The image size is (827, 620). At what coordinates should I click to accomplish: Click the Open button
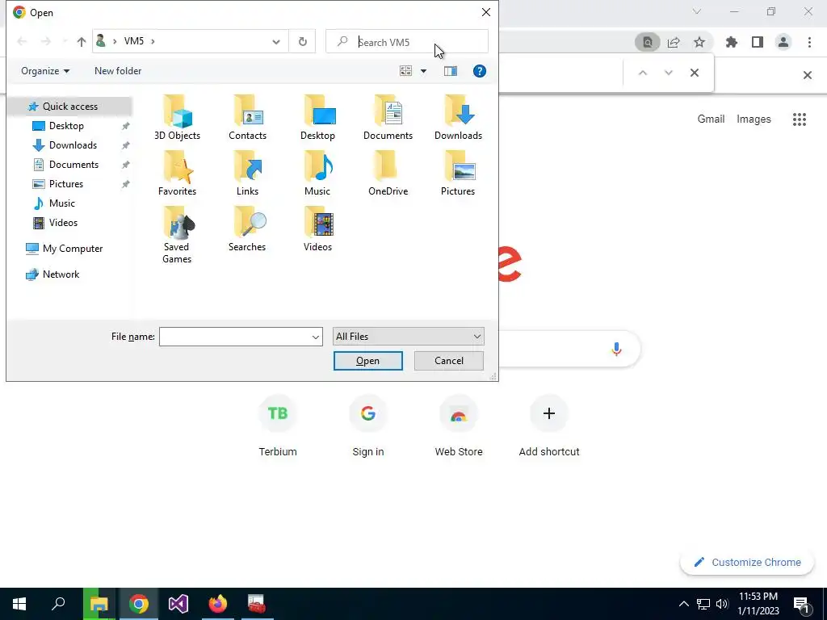point(368,361)
